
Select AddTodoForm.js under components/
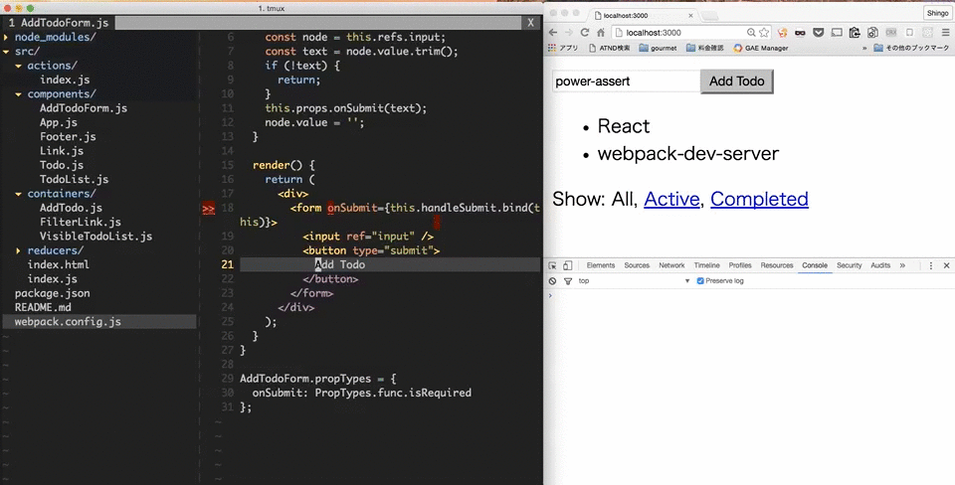[x=84, y=108]
